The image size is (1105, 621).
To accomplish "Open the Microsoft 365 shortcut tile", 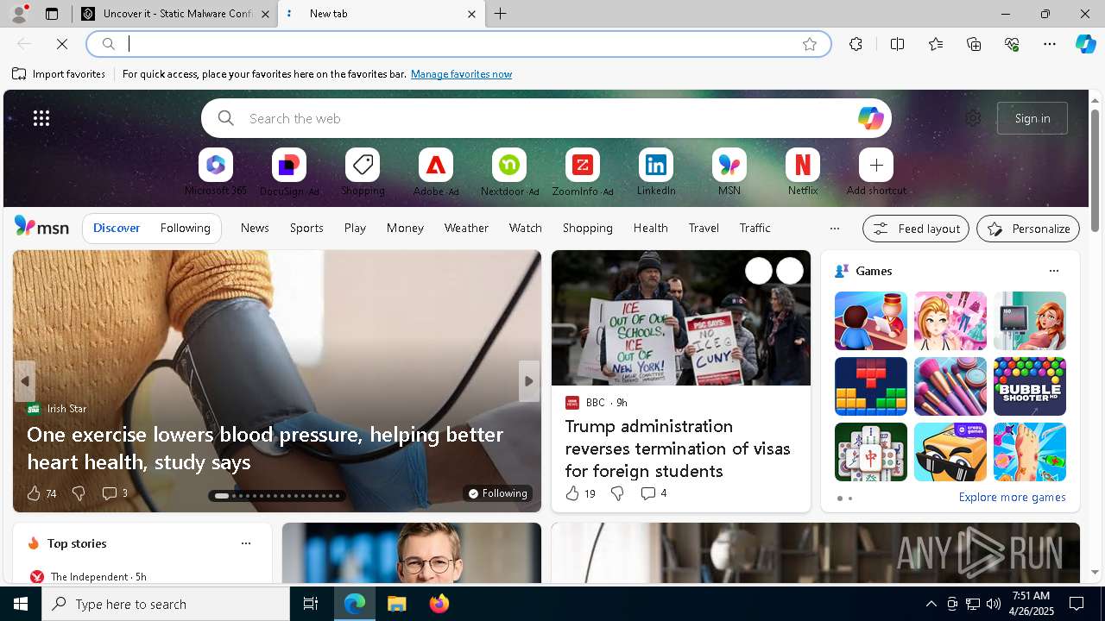I will tap(216, 165).
